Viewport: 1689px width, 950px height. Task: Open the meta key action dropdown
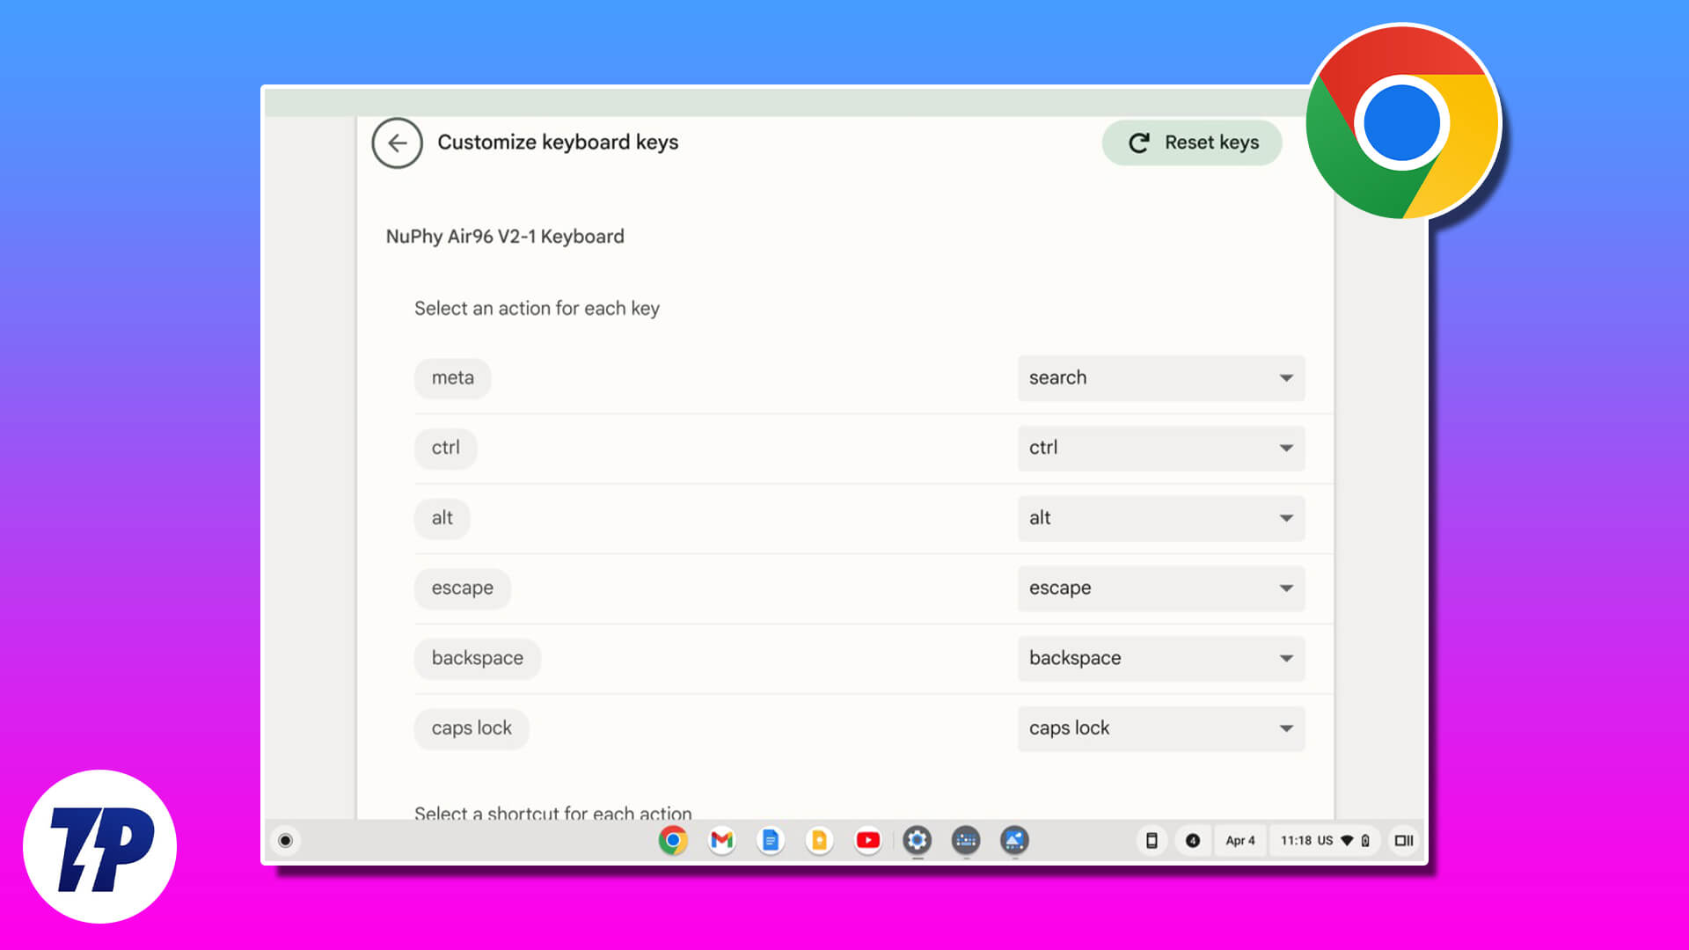click(1161, 378)
